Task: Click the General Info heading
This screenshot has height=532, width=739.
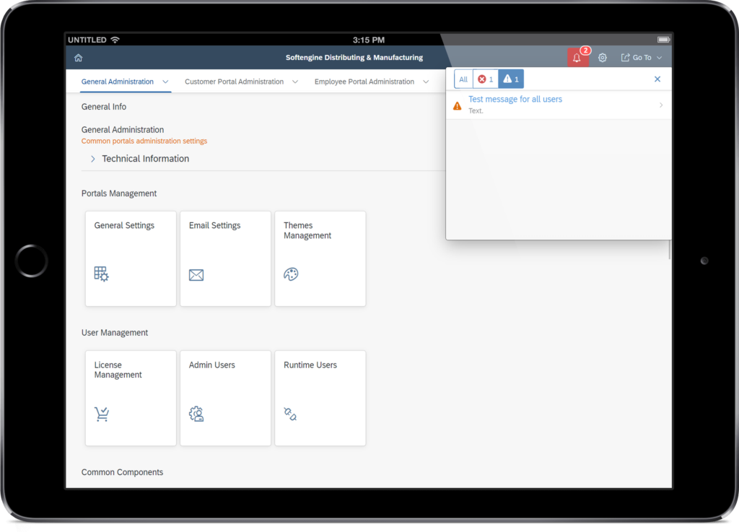Action: [x=104, y=107]
